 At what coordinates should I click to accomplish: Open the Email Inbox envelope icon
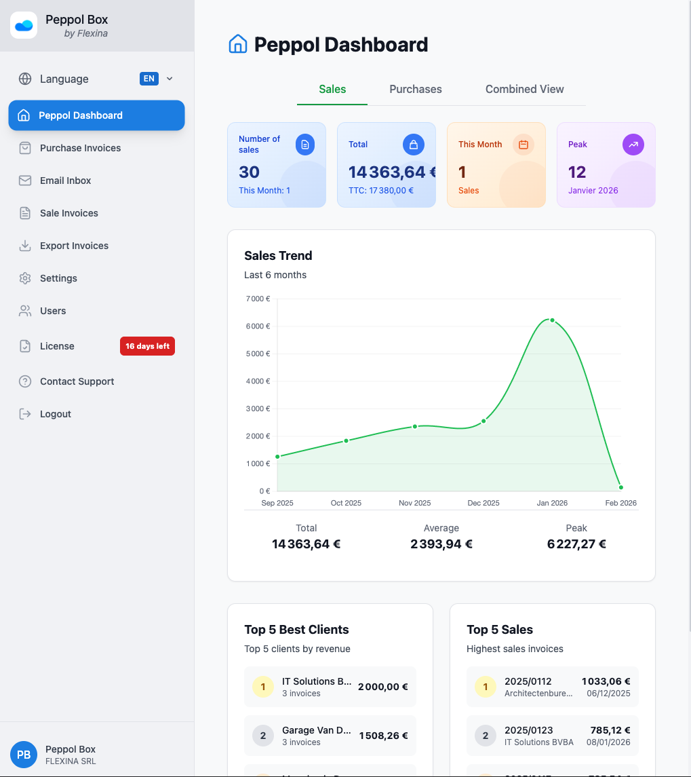(x=25, y=181)
